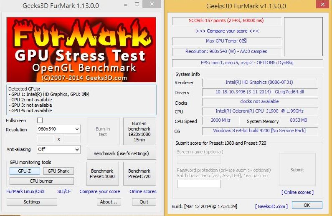
Task: Open the GPU Shark monitoring tool
Action: point(58,171)
